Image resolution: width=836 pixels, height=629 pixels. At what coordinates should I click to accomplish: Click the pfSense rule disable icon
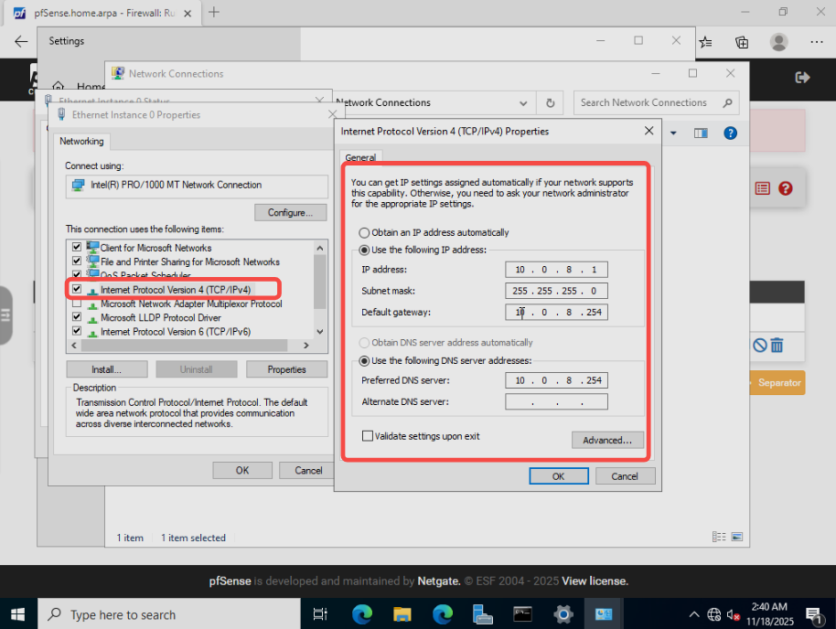760,345
